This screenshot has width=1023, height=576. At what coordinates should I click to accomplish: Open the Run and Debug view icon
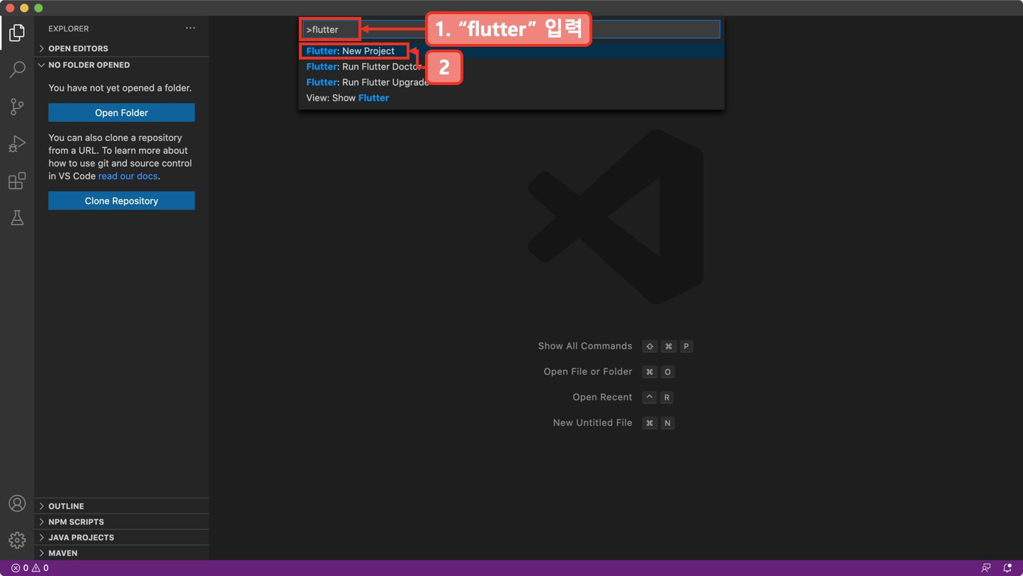coord(17,144)
